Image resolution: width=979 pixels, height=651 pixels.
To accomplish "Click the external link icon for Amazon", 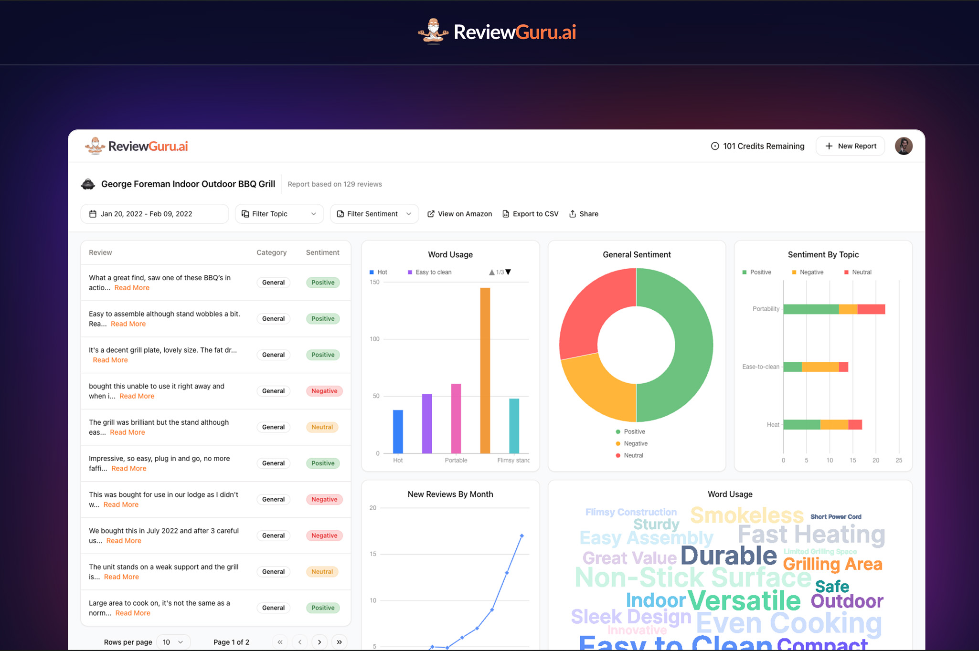I will [x=431, y=214].
